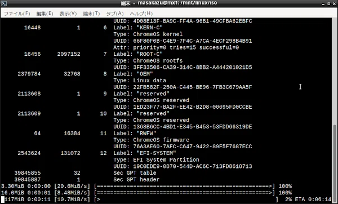Open the ヘルプ(H) menu
The width and height of the screenshot is (338, 204).
coord(141,14)
